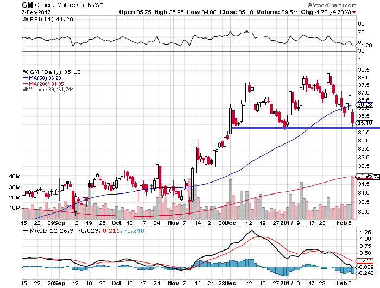The width and height of the screenshot is (380, 288).
Task: Click the 38.5 price axis label
Action: click(x=364, y=70)
